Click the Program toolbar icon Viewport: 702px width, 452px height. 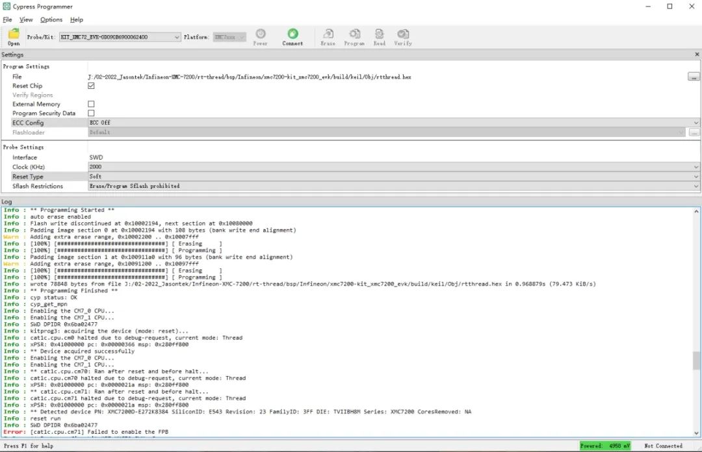click(355, 34)
